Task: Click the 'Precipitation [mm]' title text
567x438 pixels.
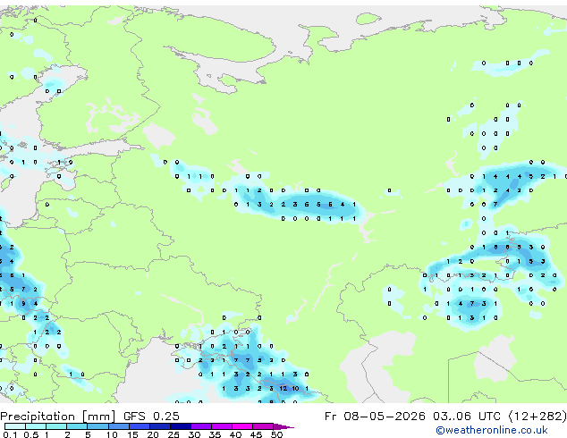Action: point(58,417)
